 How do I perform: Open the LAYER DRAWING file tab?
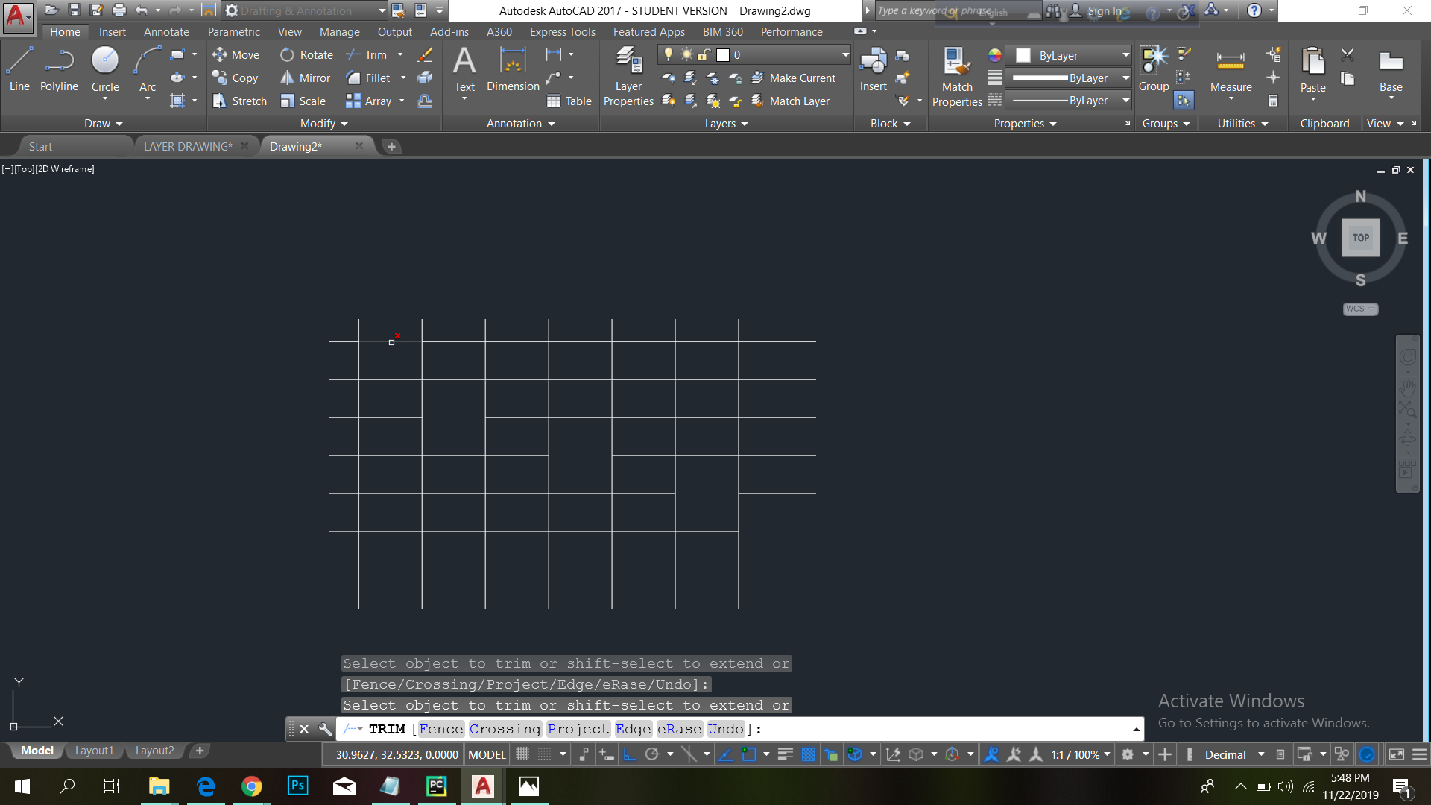(x=188, y=146)
